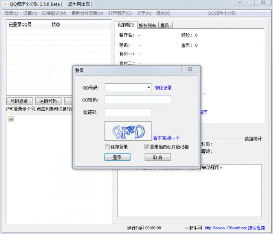Viewport: 273px width, 234px height.
Task: Open the 打开餐厅(O) menu
Action: pyautogui.click(x=120, y=13)
